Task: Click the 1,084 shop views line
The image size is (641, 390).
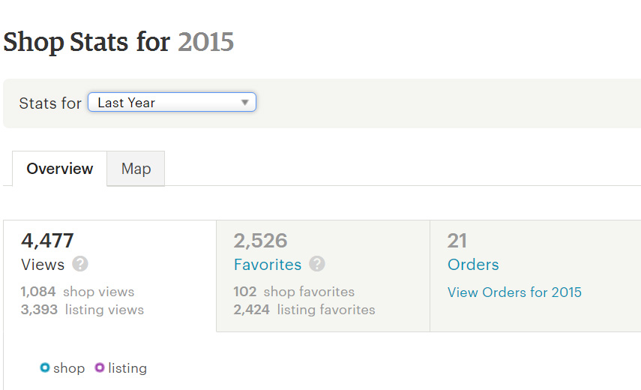Action: coord(78,292)
